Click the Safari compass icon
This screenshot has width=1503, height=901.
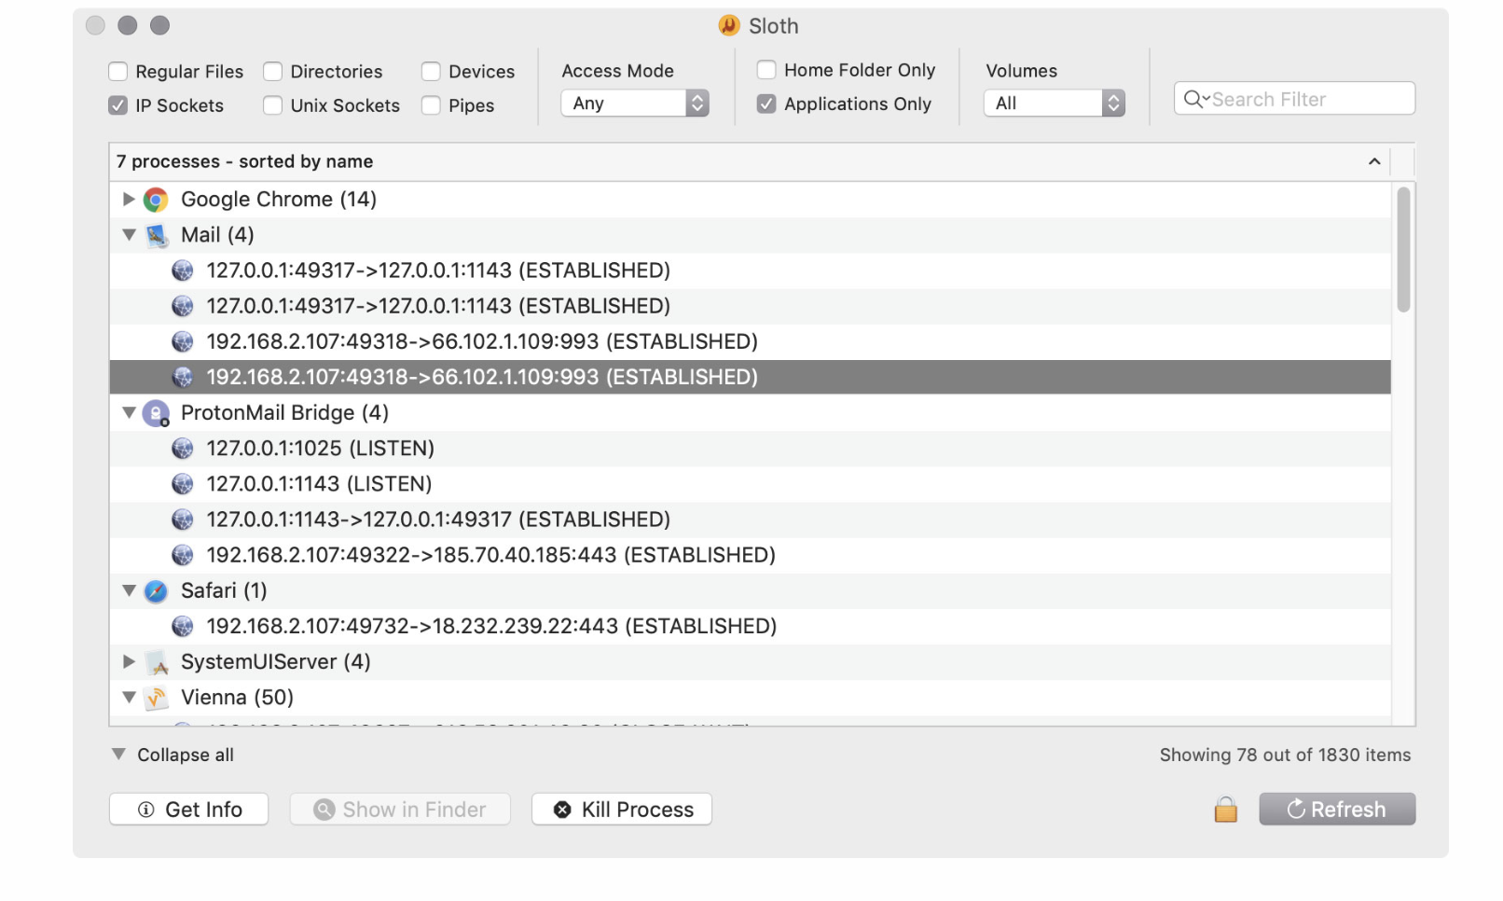156,591
